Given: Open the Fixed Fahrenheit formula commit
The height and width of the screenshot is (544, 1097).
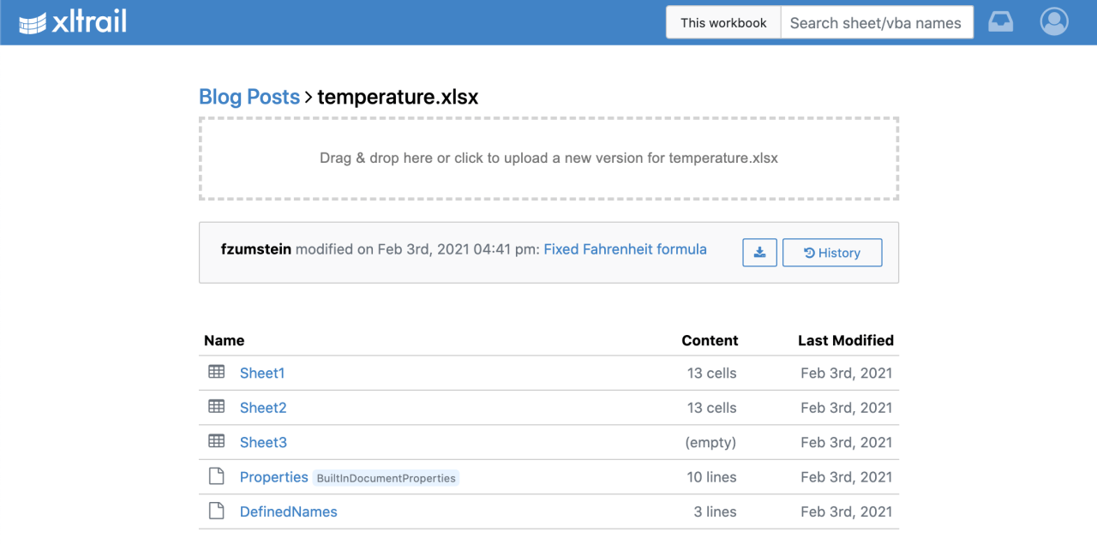Looking at the screenshot, I should click(625, 249).
